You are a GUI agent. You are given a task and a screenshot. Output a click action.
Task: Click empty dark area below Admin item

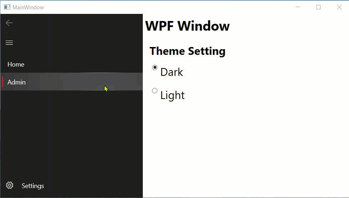71,134
